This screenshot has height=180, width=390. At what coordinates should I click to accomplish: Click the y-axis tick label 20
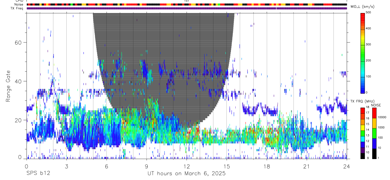(x=18, y=120)
